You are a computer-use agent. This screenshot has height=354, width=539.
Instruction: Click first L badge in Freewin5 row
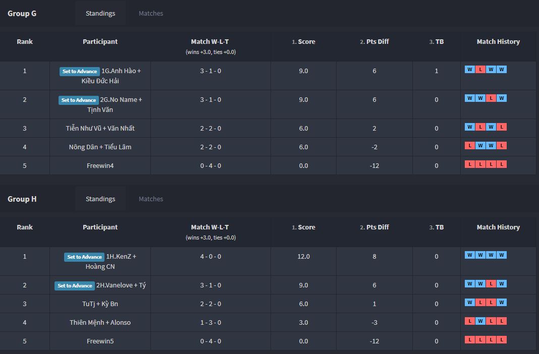point(469,339)
